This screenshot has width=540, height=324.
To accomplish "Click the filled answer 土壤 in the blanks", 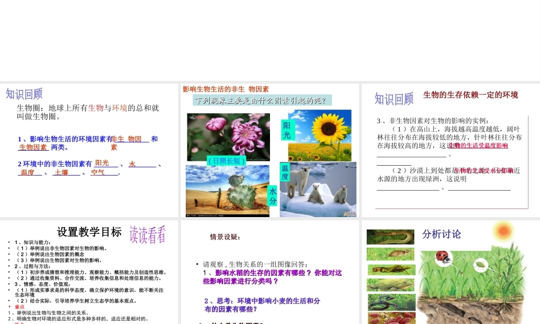I will pyautogui.click(x=62, y=172).
